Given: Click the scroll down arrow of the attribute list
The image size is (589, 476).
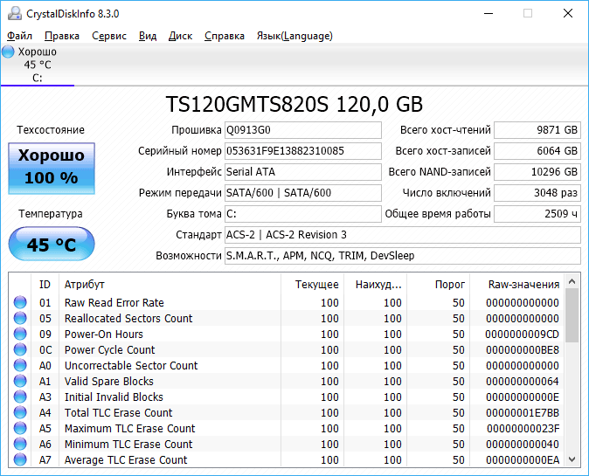Looking at the screenshot, I should [572, 459].
